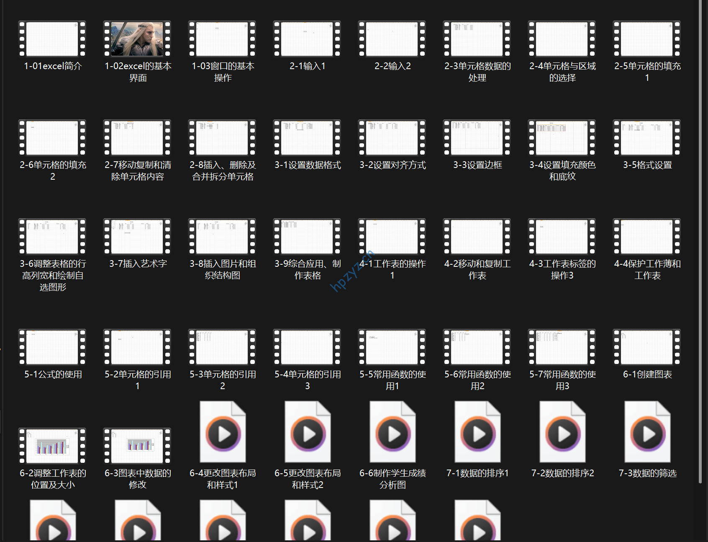
Task: Select the 6-2调整工作表的位置及大小 chart video
Action: (52, 446)
